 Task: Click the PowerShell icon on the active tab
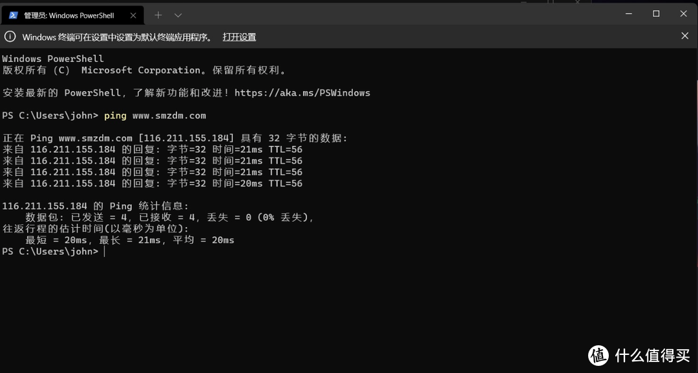pos(13,15)
